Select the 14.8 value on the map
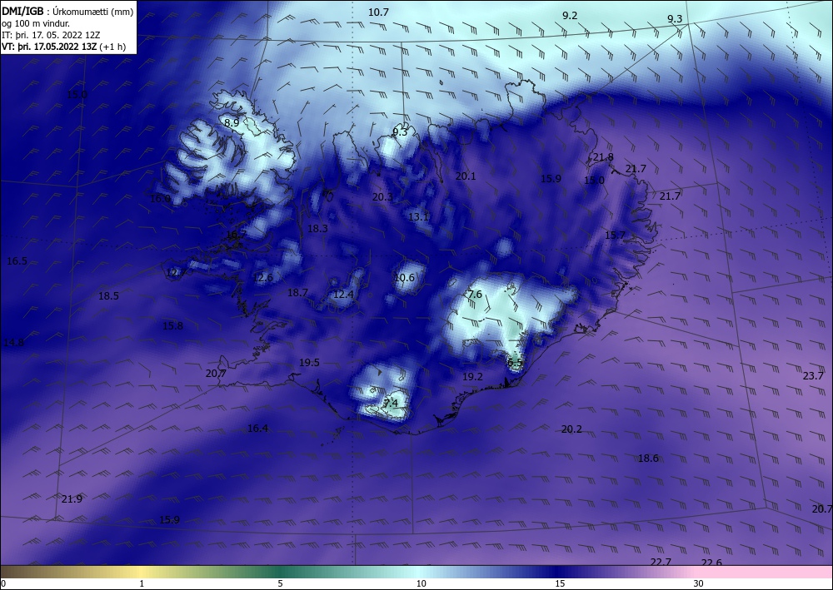 13,342
